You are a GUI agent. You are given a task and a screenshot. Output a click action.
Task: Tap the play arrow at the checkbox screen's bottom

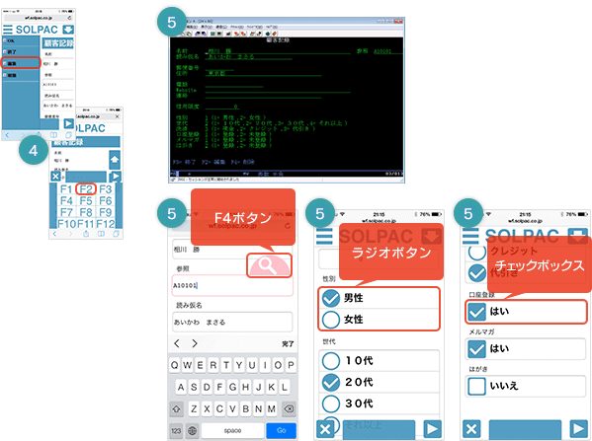click(x=578, y=429)
